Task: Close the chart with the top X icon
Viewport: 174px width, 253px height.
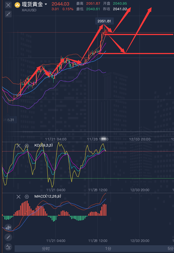Action: pos(8,5)
